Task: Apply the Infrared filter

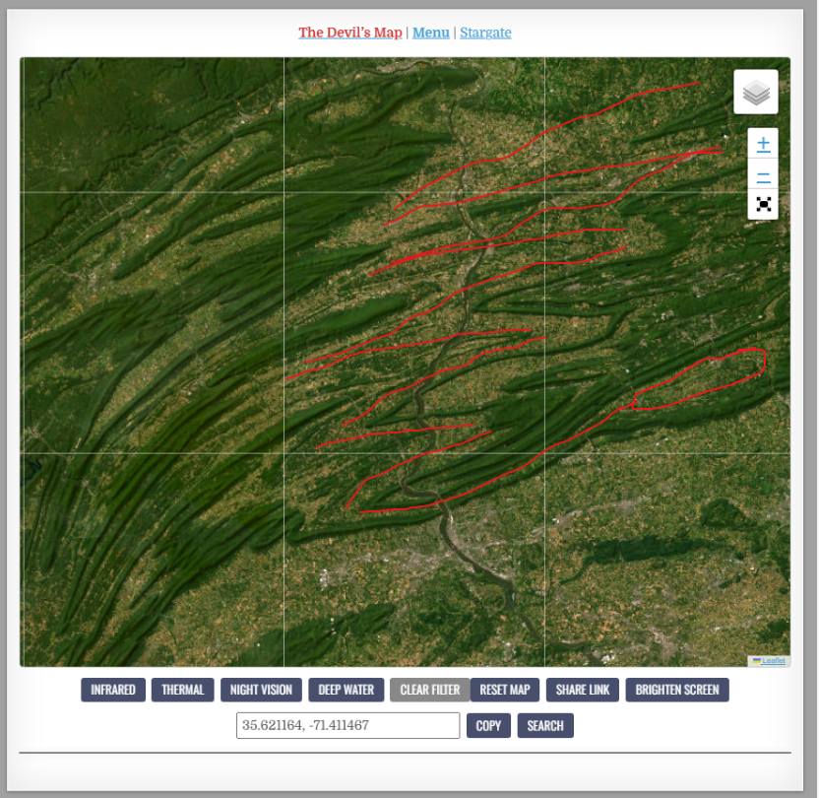Action: pyautogui.click(x=113, y=690)
